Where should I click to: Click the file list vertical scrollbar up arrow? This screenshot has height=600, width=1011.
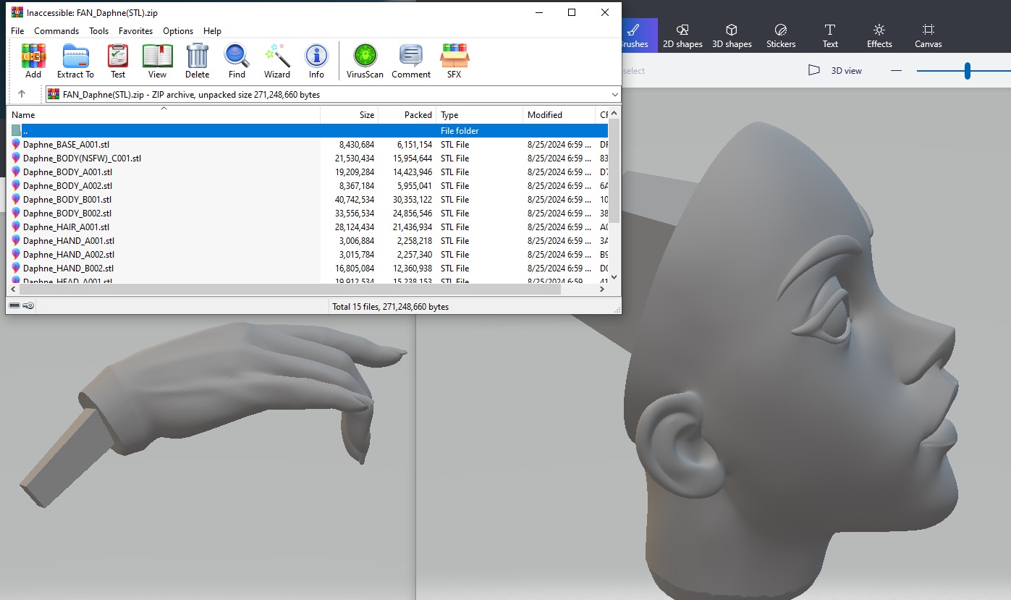pyautogui.click(x=614, y=113)
